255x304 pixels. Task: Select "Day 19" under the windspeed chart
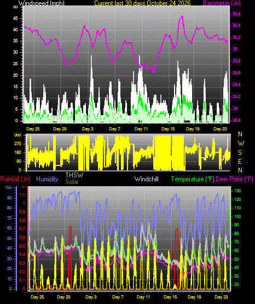[x=193, y=129]
